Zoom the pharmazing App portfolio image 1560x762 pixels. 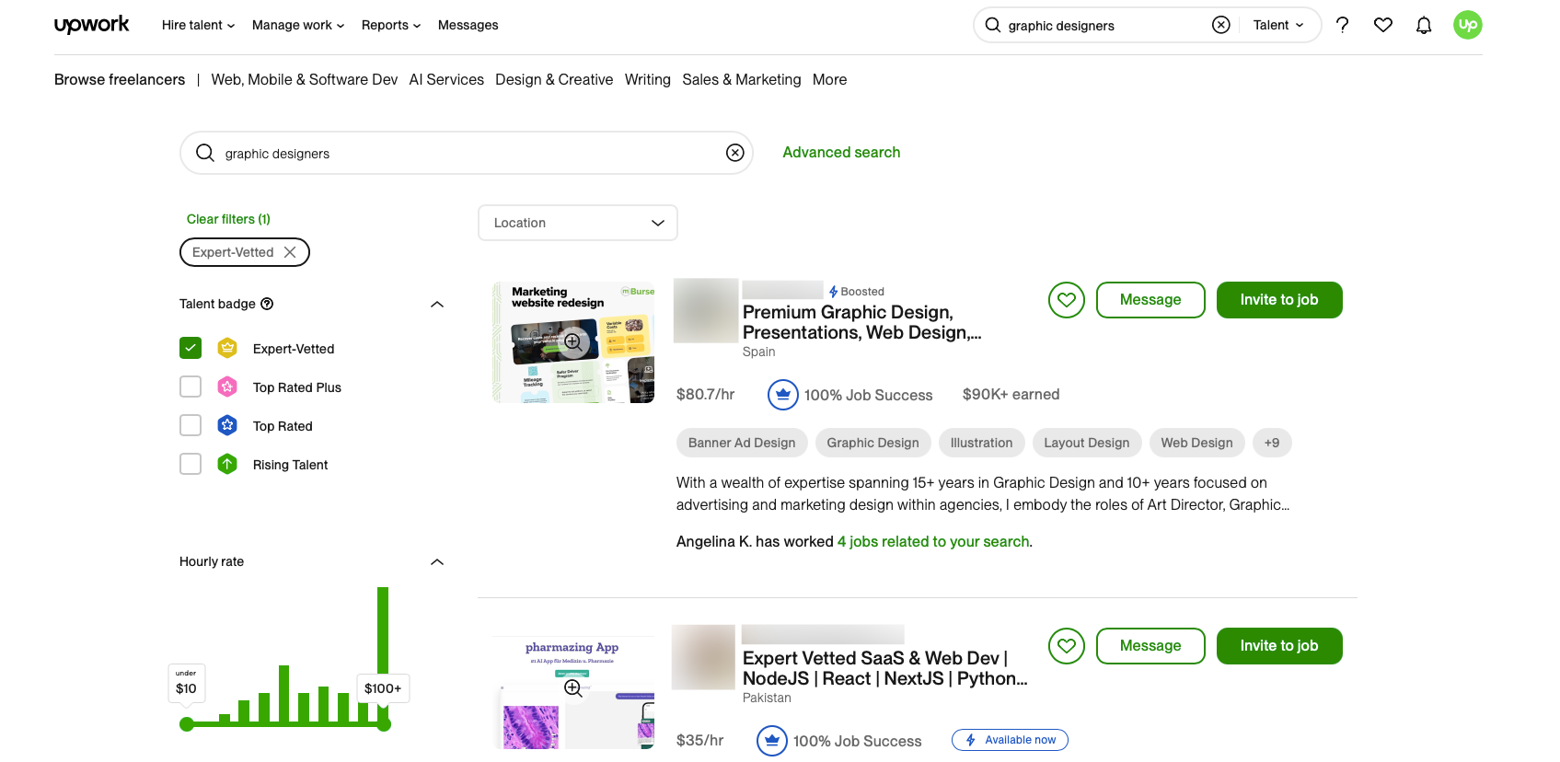572,688
